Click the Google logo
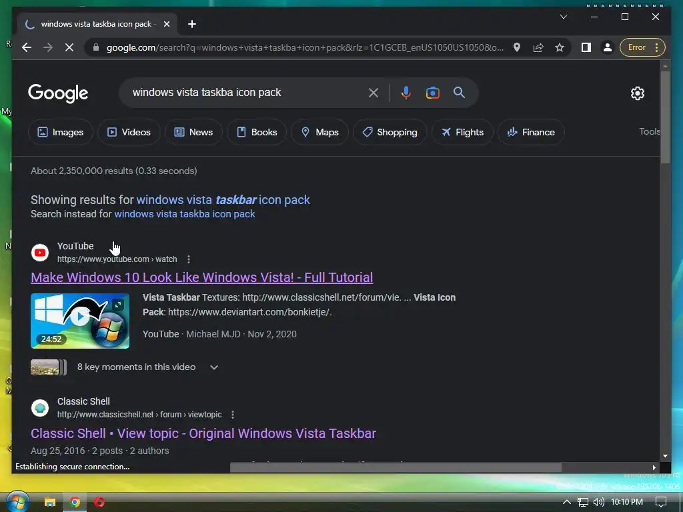Viewport: 683px width, 512px height. (58, 93)
